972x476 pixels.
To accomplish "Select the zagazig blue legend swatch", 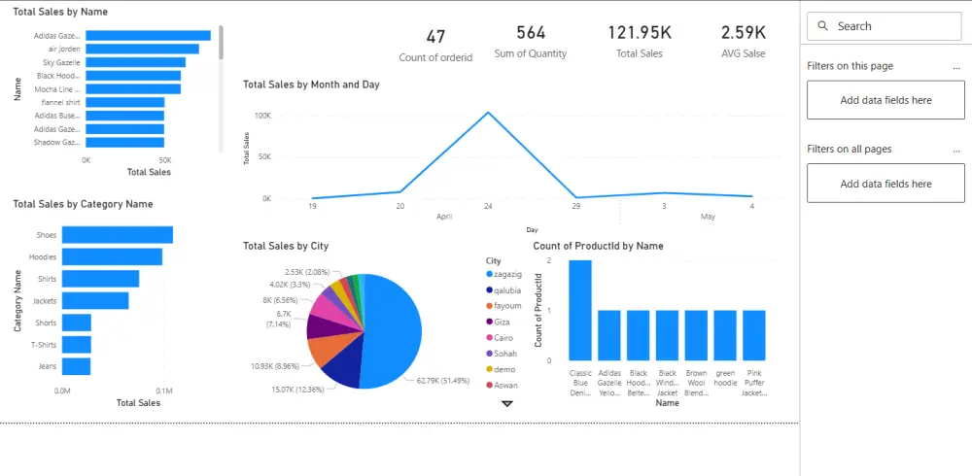I will tap(490, 274).
